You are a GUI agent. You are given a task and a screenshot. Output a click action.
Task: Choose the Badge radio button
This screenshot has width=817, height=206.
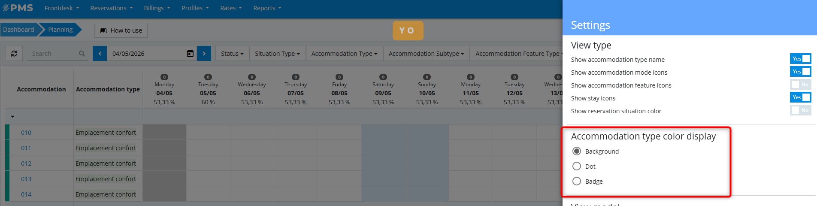[577, 181]
